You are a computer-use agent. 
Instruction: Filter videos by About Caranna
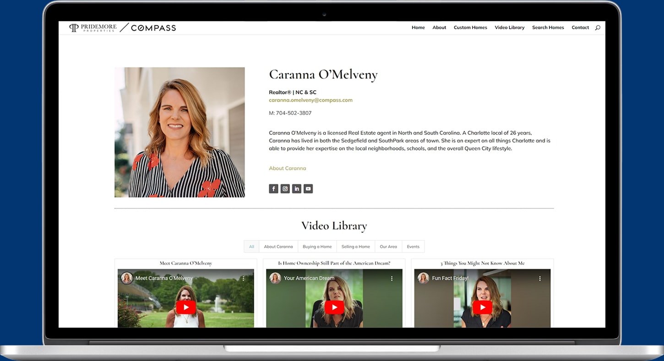[x=278, y=247]
